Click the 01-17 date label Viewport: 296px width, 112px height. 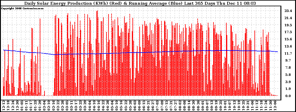pyautogui.click(x=31, y=105)
